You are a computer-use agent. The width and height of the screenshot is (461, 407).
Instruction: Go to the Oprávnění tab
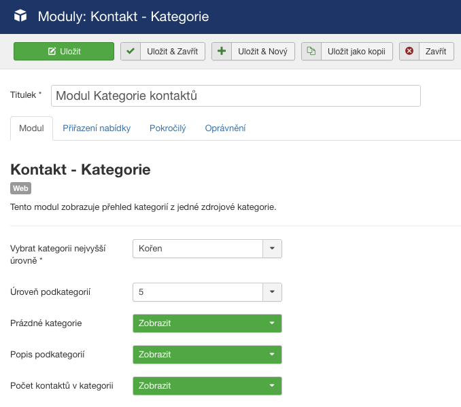tap(225, 128)
